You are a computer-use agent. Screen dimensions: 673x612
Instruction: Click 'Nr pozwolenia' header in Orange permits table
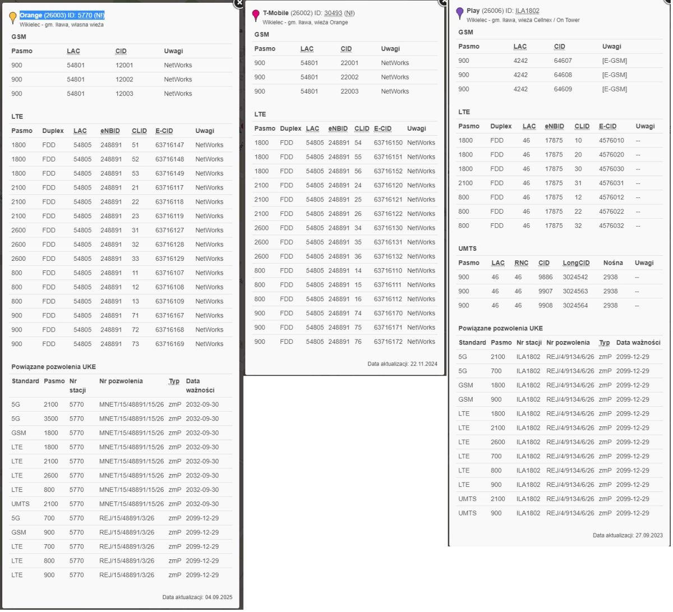click(x=121, y=381)
